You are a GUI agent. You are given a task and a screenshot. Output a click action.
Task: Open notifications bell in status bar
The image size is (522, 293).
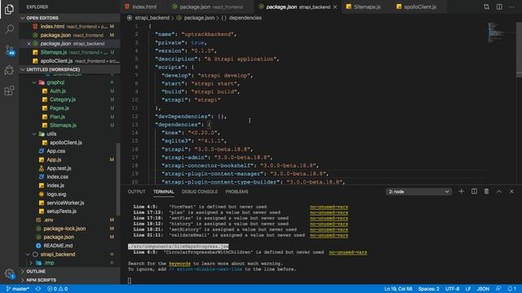pos(511,289)
